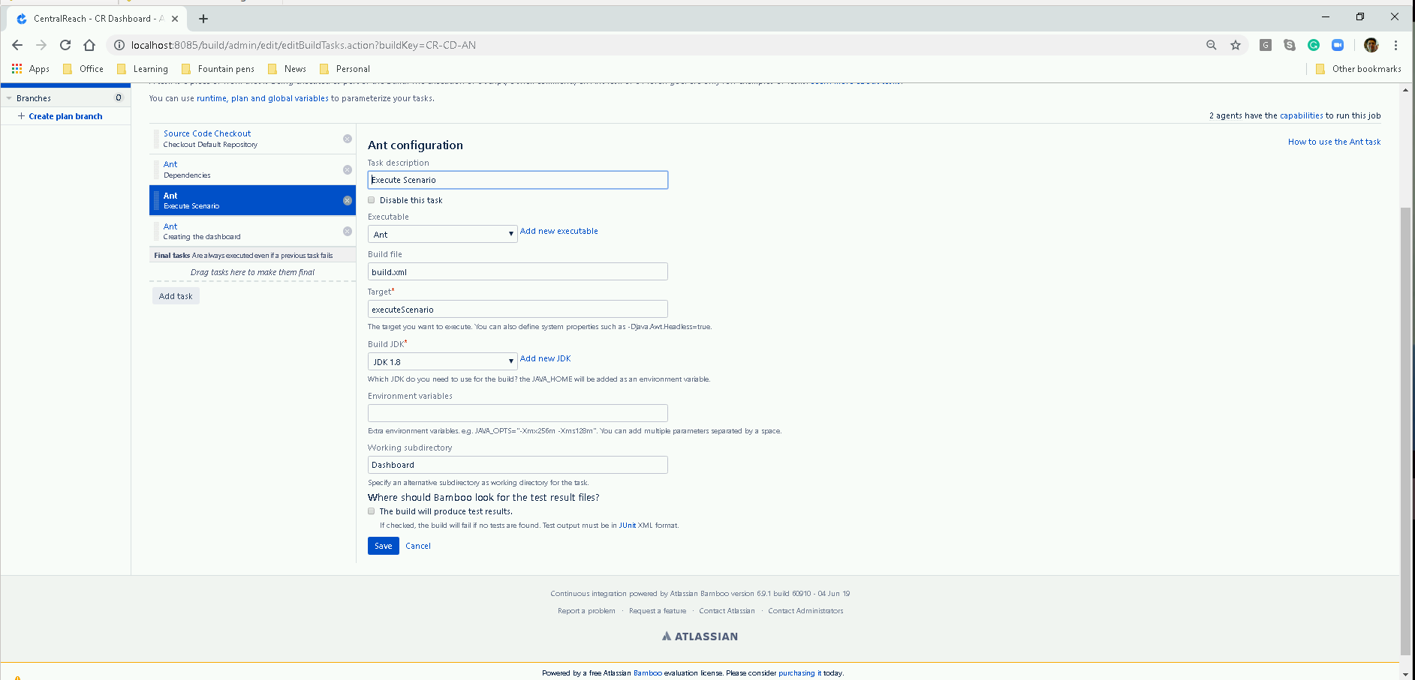1415x680 pixels.
Task: Select the Ant Dependencies task
Action: click(x=248, y=169)
